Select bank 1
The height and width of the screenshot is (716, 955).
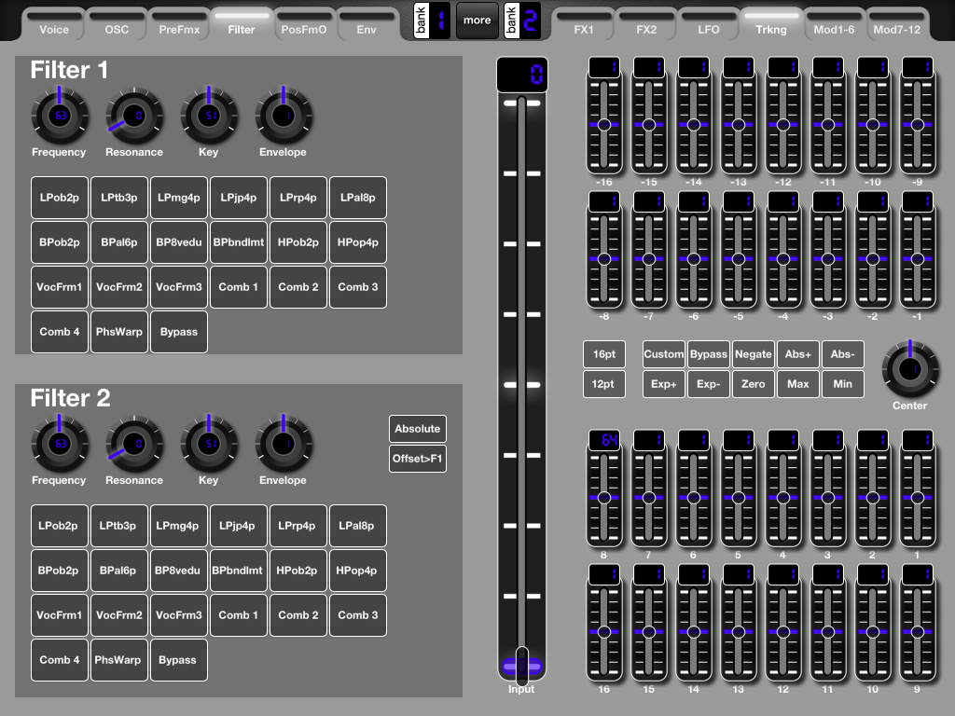click(431, 21)
